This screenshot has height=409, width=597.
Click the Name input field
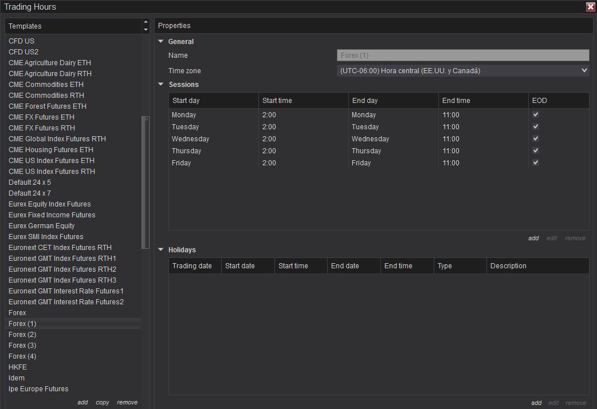click(463, 55)
